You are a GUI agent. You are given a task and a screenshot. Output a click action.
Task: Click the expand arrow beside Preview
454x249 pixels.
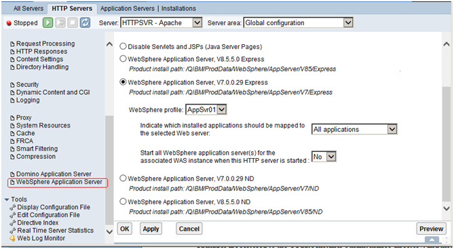click(x=432, y=240)
